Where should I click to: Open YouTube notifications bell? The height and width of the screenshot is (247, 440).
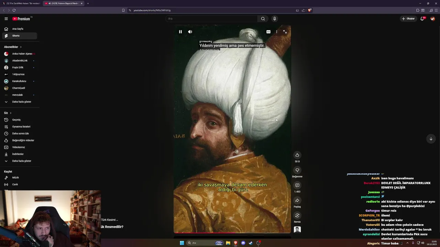click(422, 19)
